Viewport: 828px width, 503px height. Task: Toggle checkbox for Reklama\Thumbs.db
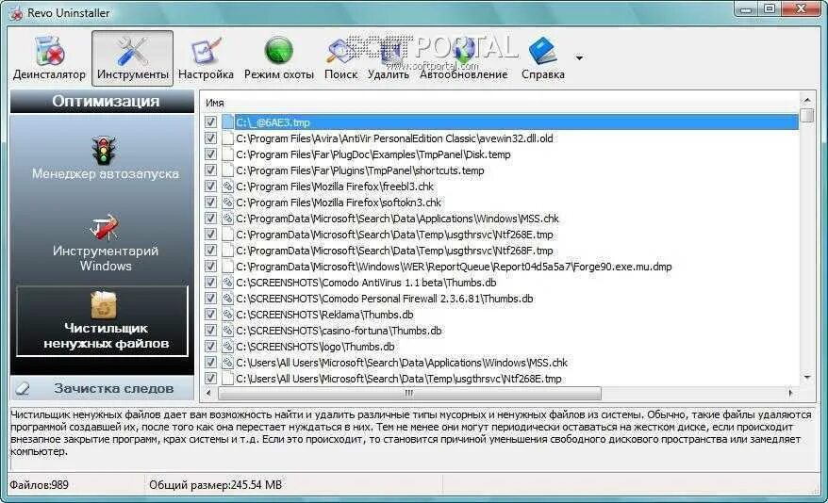(210, 315)
